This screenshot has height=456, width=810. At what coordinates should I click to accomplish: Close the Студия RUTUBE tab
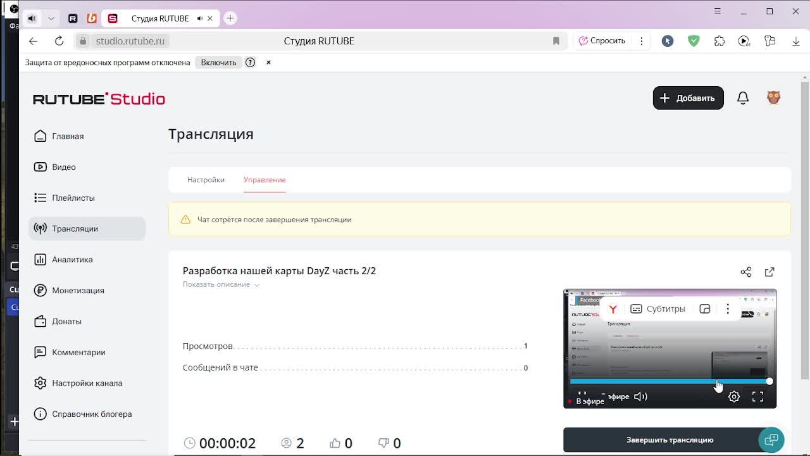coord(210,18)
